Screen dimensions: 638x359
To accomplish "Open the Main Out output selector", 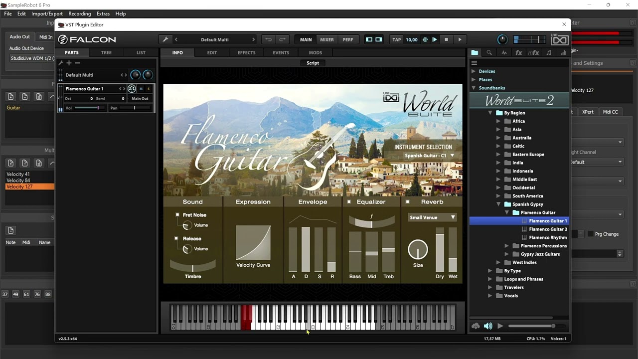I will [x=140, y=99].
